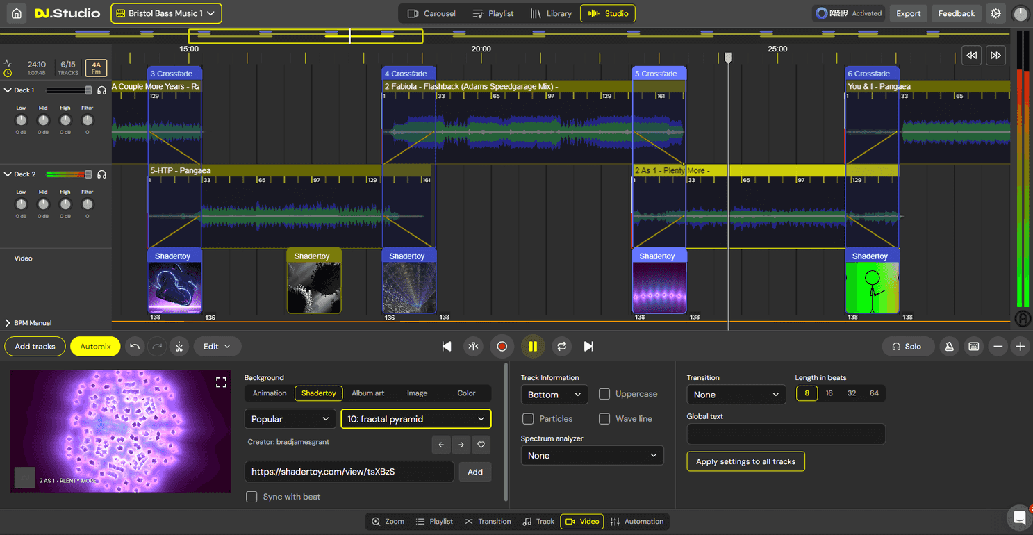Screen dimensions: 1033x535
Task: Click Apply settings to all tracks
Action: point(745,461)
